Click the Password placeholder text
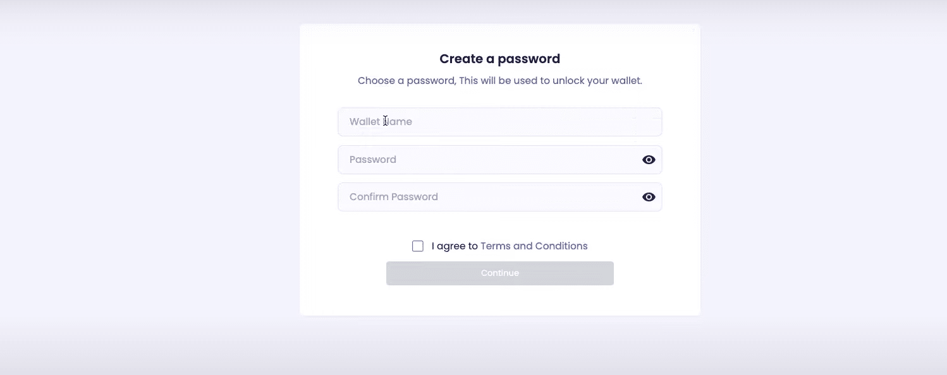Screen dimensions: 947x375 pyautogui.click(x=373, y=160)
